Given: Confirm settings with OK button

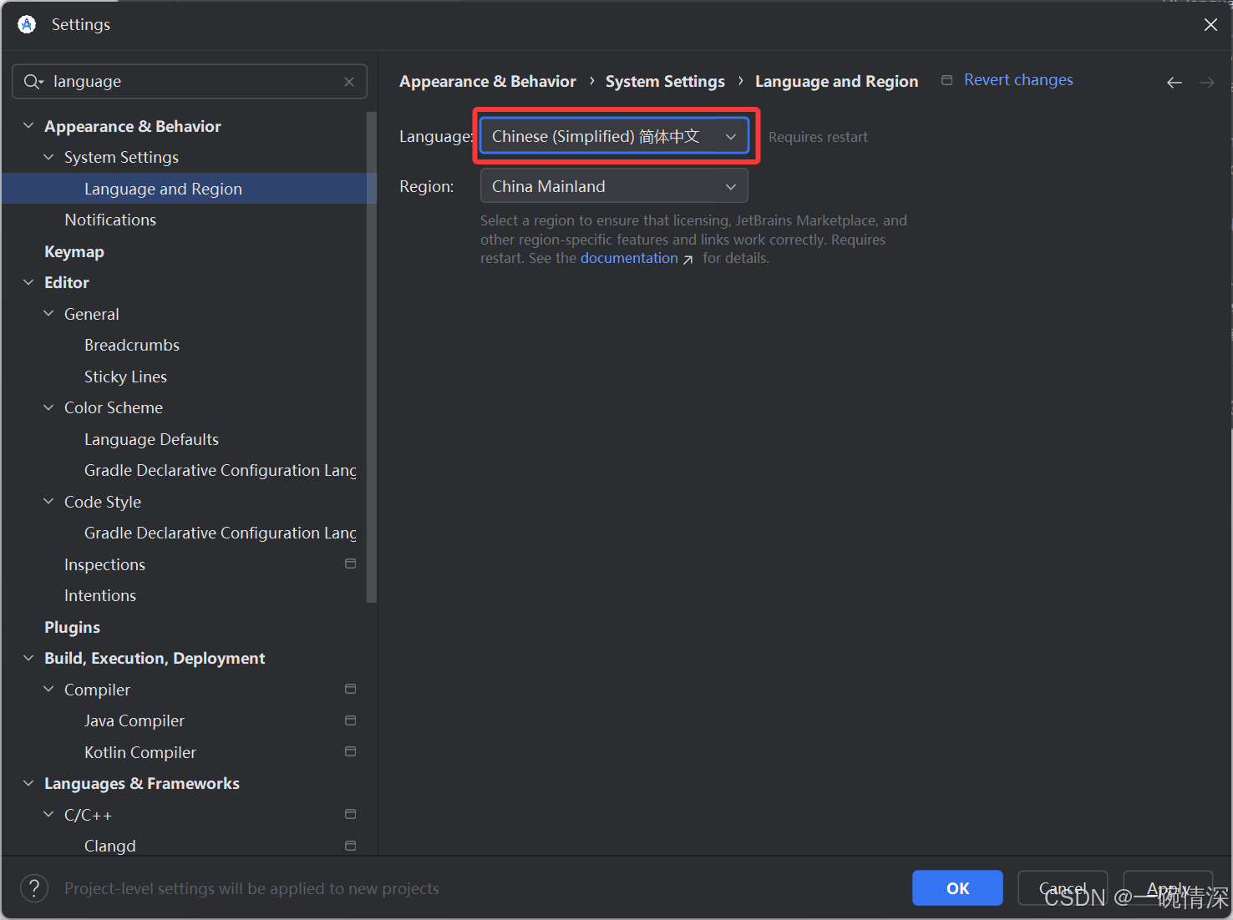Looking at the screenshot, I should pyautogui.click(x=957, y=888).
